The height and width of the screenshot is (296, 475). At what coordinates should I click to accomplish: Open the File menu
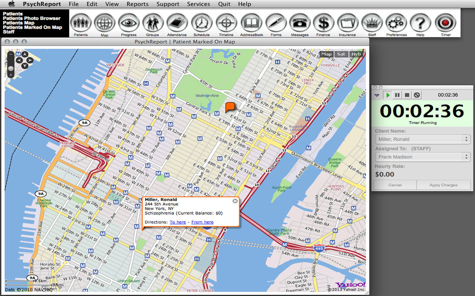[x=74, y=4]
